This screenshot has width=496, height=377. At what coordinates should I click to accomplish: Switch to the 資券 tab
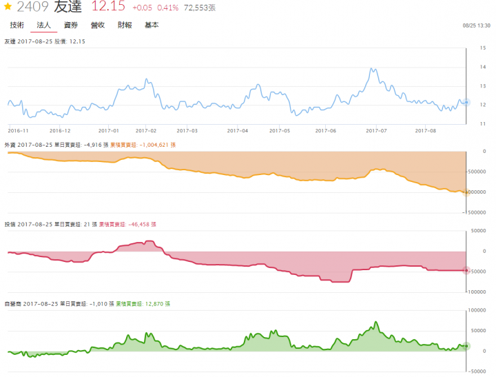tap(70, 25)
